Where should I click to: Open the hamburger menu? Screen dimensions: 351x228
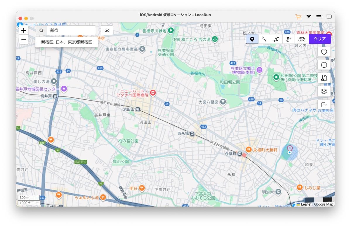coord(319,17)
